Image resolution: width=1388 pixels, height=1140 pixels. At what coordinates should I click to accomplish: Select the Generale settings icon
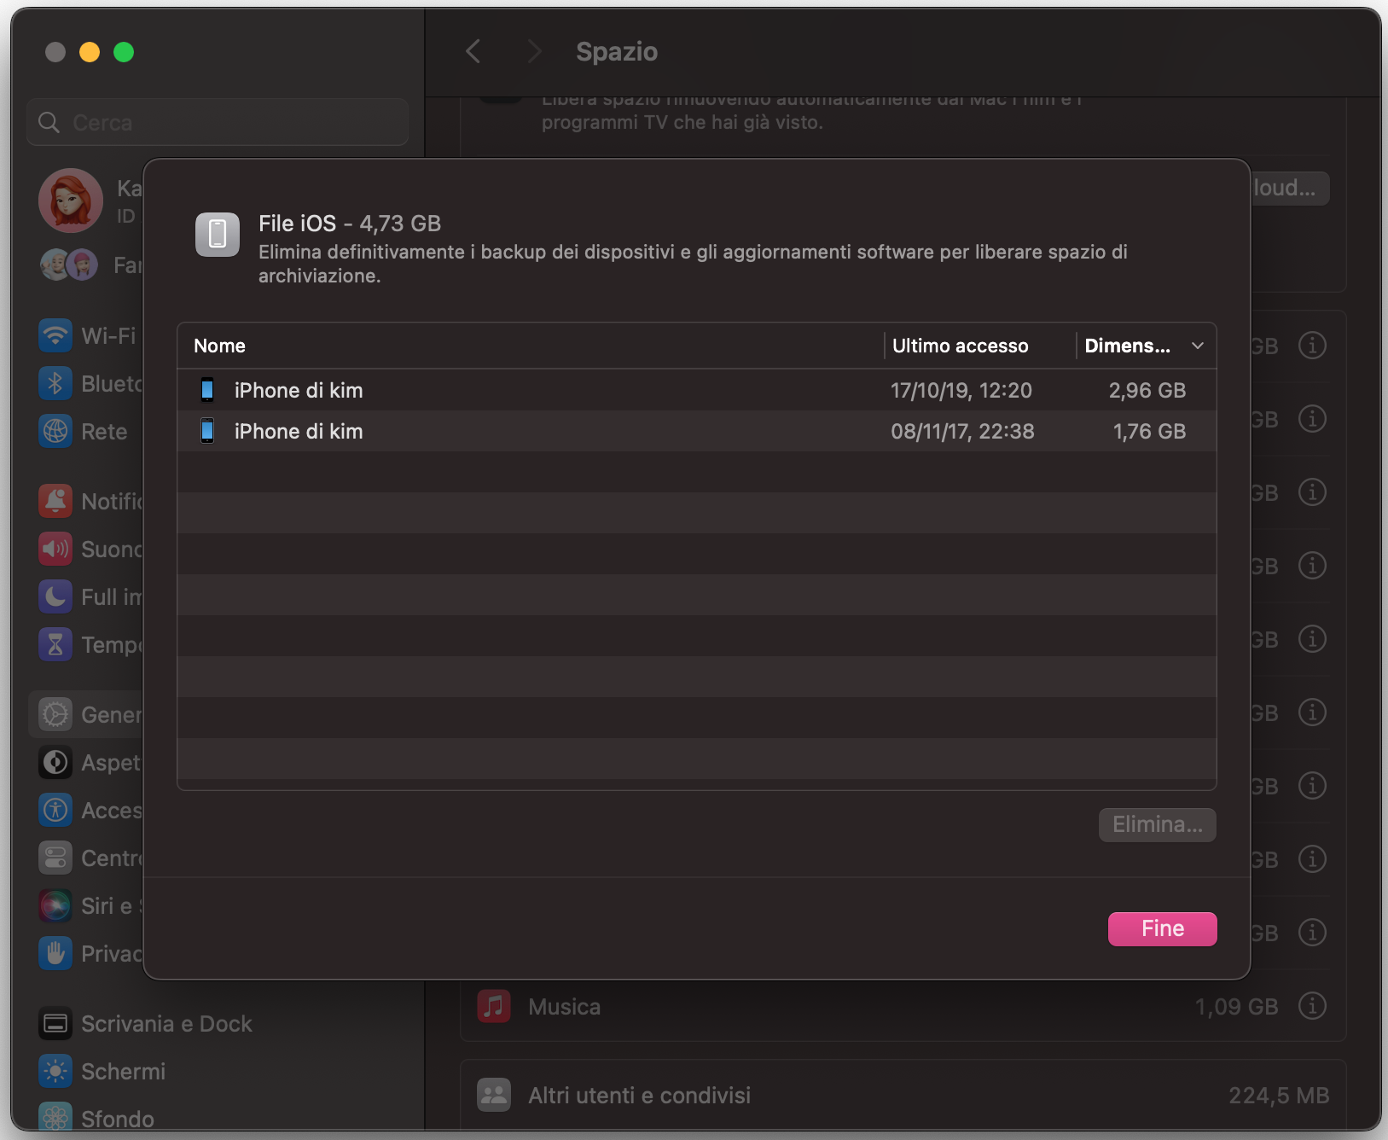(x=55, y=714)
